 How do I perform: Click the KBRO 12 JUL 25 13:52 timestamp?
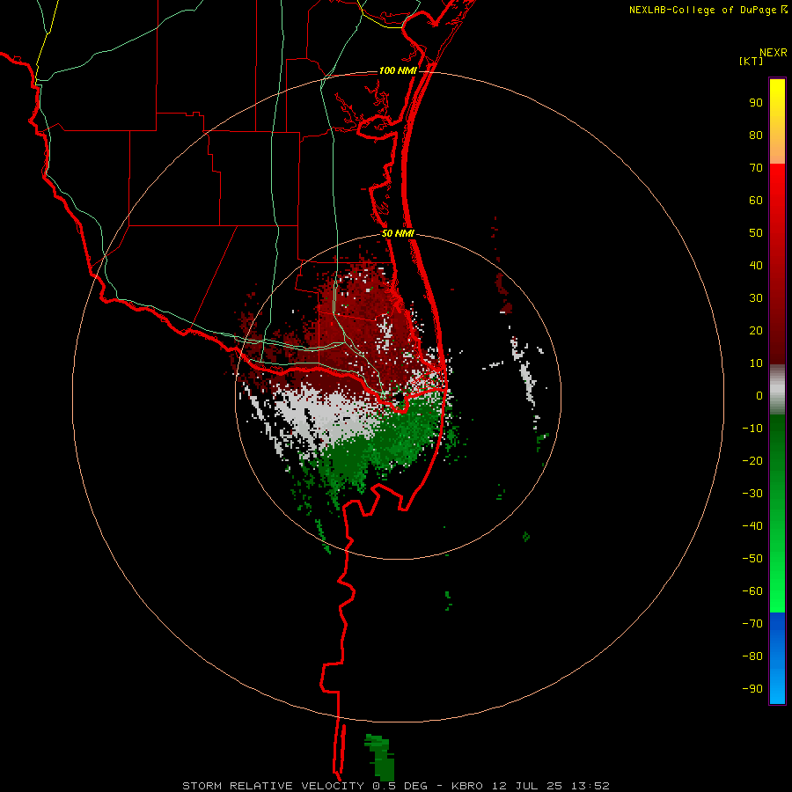point(530,786)
